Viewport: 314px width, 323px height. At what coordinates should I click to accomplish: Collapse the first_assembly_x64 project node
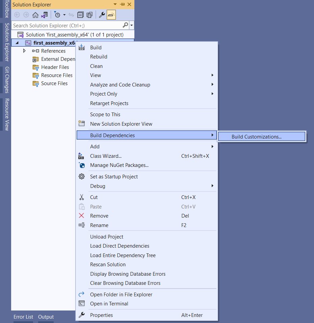click(17, 43)
